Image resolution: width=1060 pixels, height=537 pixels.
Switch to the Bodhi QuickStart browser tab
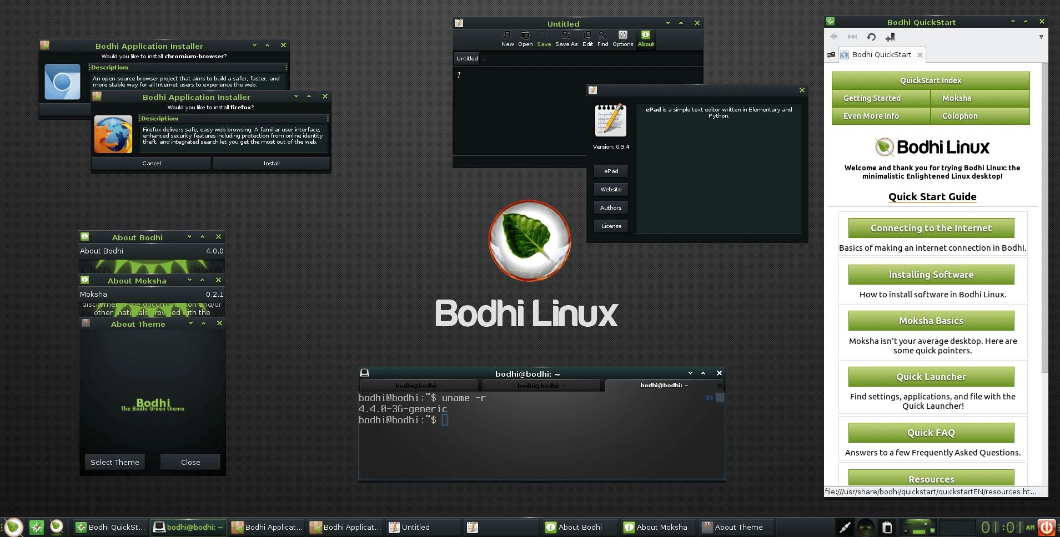point(880,54)
